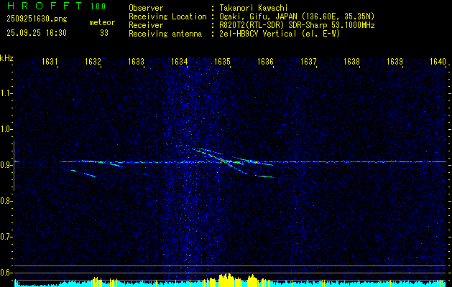The image size is (452, 287).
Task: Click the meteor echo streak at 1636 below carrier
Action: click(264, 177)
